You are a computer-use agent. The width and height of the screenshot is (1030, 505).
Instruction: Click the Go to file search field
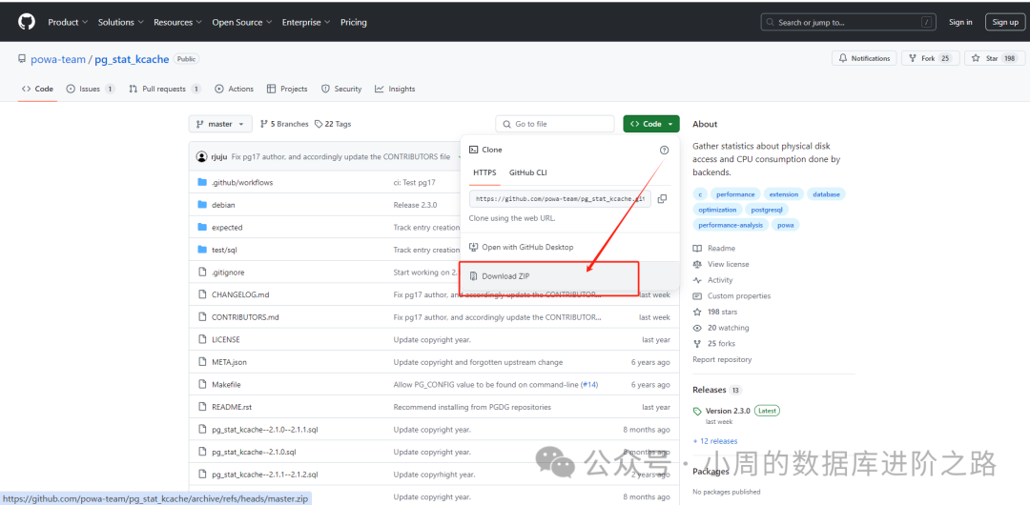[554, 124]
